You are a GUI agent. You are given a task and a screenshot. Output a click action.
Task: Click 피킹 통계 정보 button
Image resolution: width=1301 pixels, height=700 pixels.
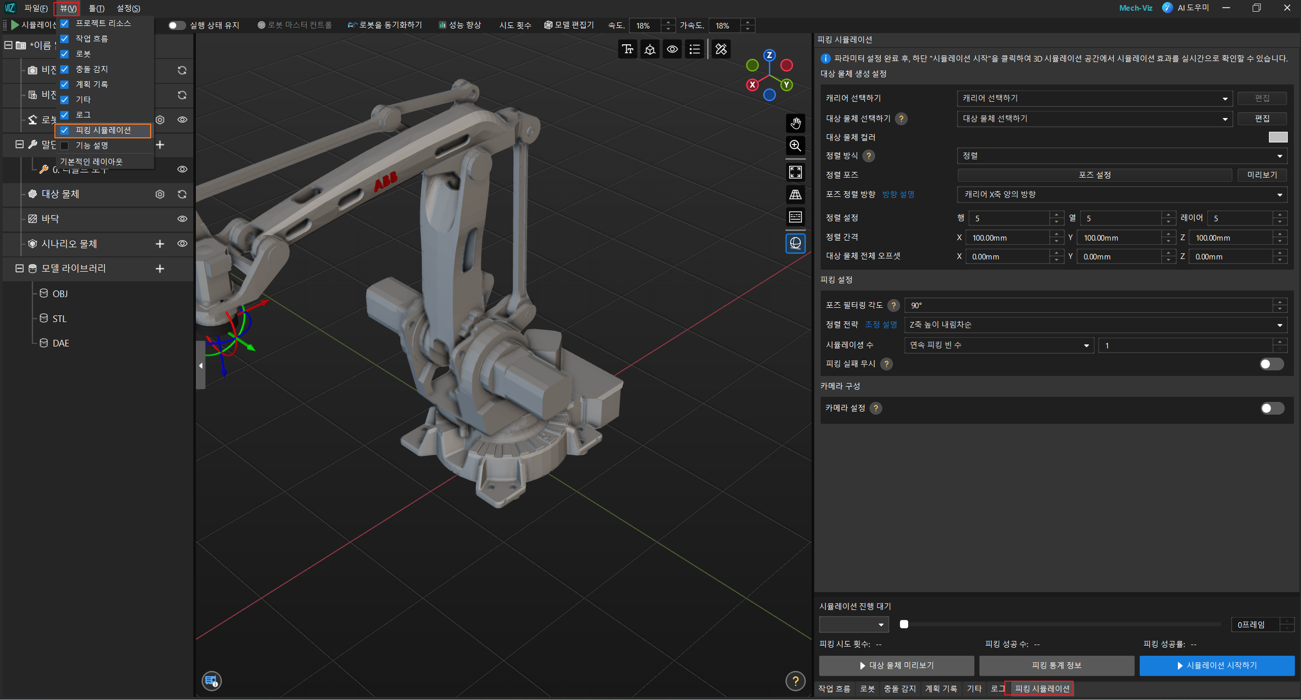[x=1056, y=665]
